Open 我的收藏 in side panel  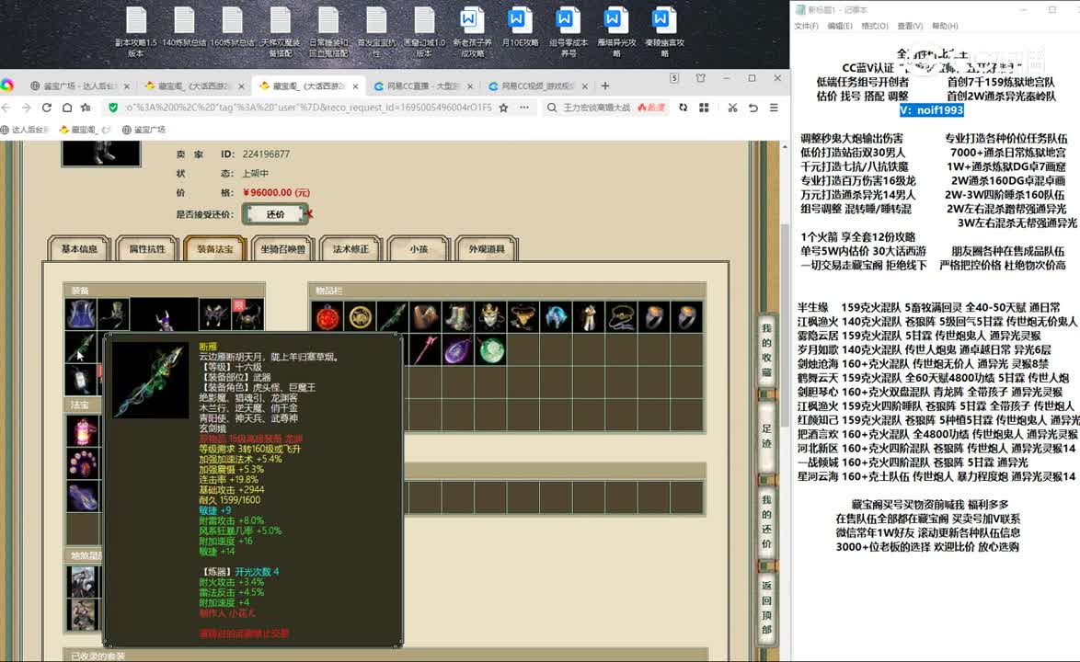(x=766, y=349)
